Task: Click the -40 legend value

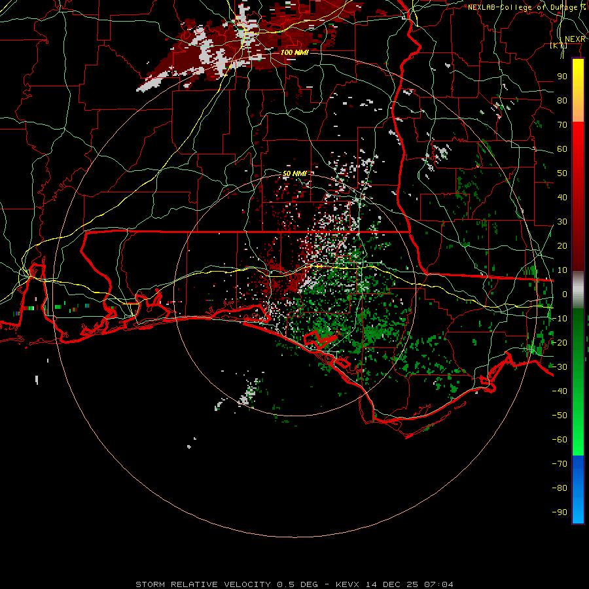Action: (x=560, y=391)
